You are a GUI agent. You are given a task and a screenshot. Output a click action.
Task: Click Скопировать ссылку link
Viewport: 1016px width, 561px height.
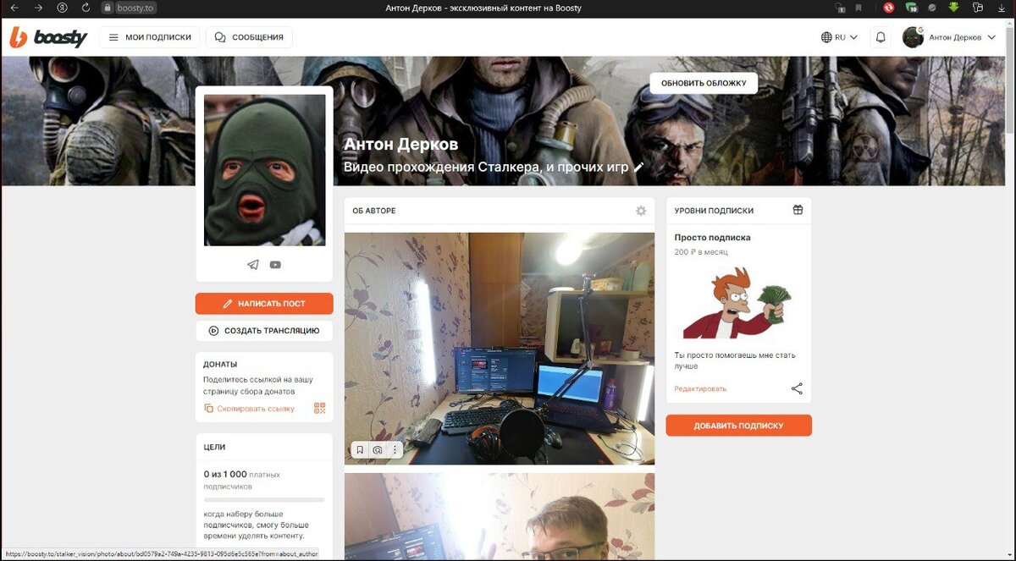(x=250, y=409)
